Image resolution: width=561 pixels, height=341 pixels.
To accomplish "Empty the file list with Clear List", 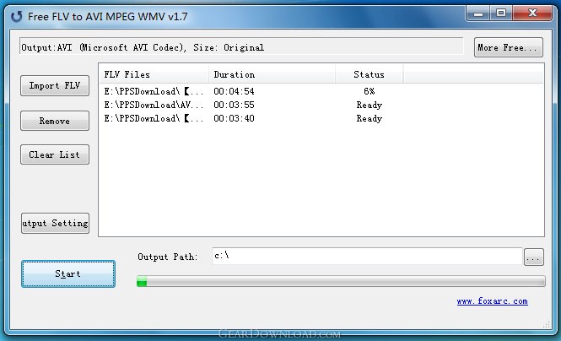I will click(x=55, y=154).
